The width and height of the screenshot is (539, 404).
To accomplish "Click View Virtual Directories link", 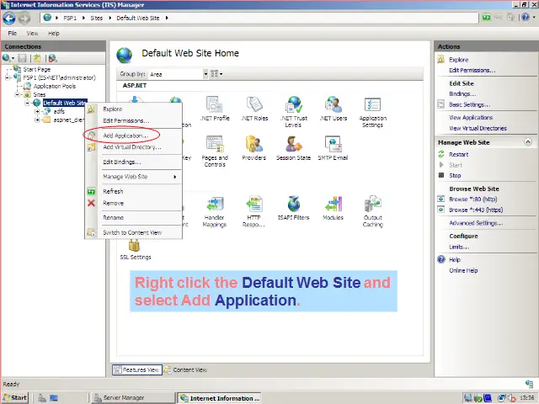I will (478, 128).
